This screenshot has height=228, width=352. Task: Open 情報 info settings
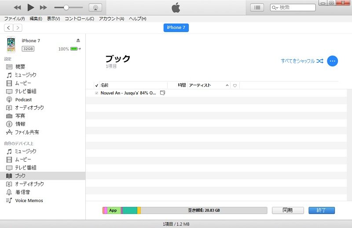point(43,124)
